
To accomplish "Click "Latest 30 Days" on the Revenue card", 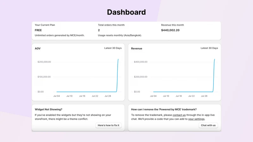I will click(209, 48).
